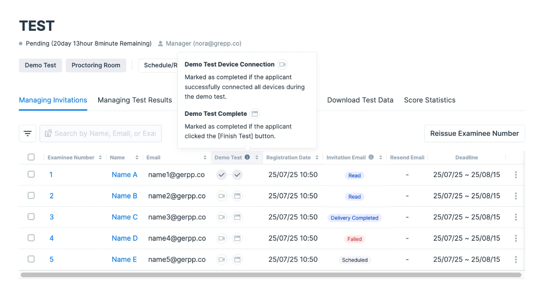Click Name B's demo test complete window icon
540x303 pixels.
[x=237, y=196]
